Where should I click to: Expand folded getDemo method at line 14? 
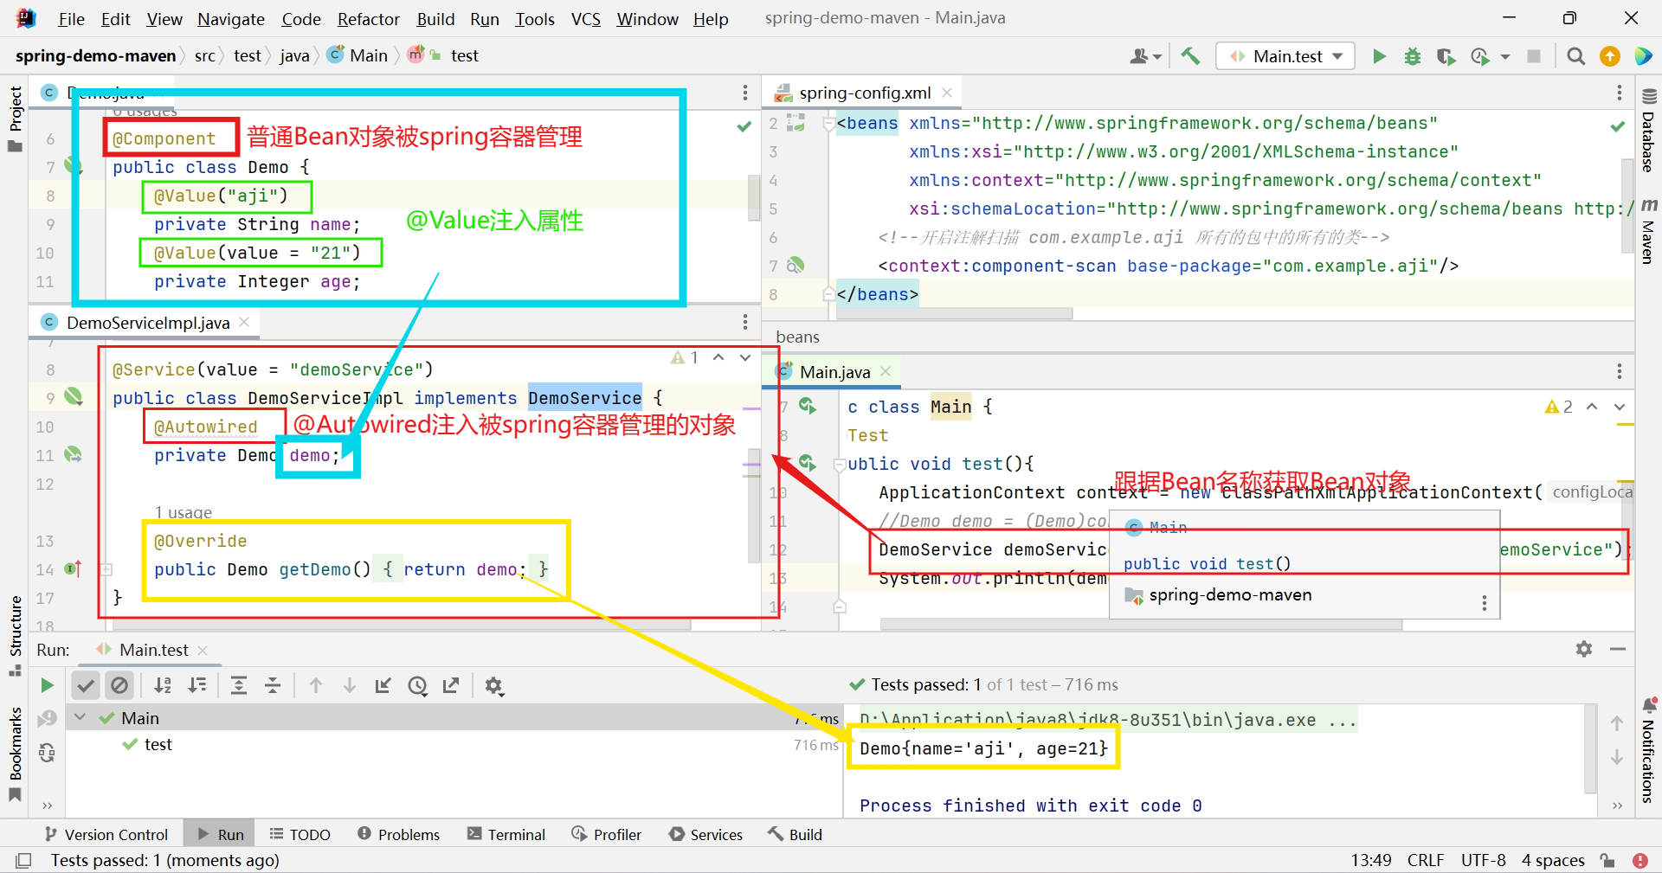click(106, 569)
